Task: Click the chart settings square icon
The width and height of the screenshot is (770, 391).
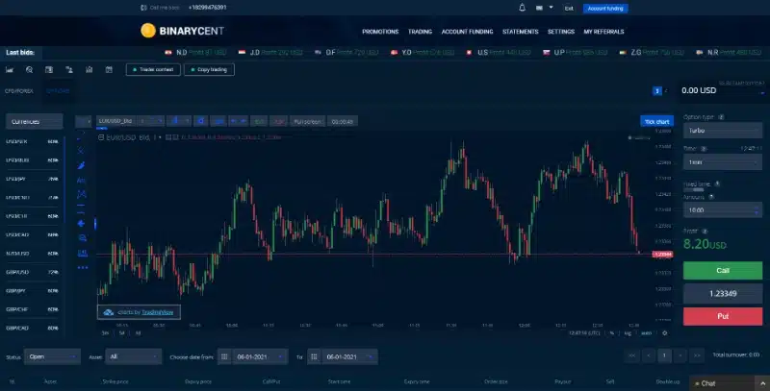Action: tap(200, 121)
